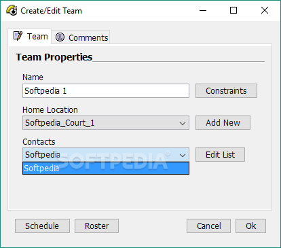
Task: Click the Name field containing Softpedia 1
Action: pyautogui.click(x=106, y=91)
